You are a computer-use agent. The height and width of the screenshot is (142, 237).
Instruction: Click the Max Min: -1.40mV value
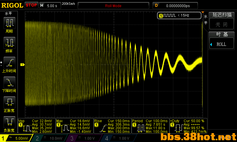81,132
